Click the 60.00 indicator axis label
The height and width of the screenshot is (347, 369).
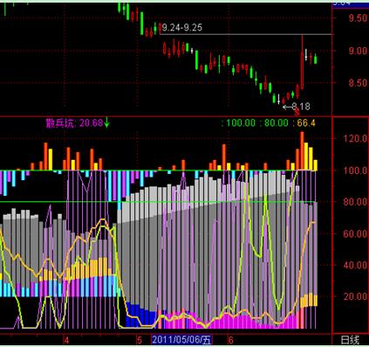click(x=356, y=233)
